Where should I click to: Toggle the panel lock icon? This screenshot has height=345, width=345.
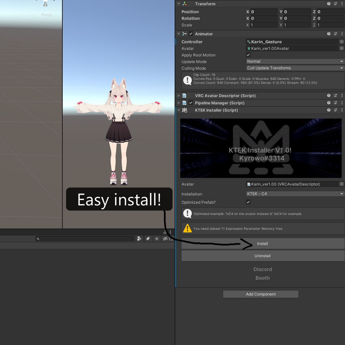165,232
